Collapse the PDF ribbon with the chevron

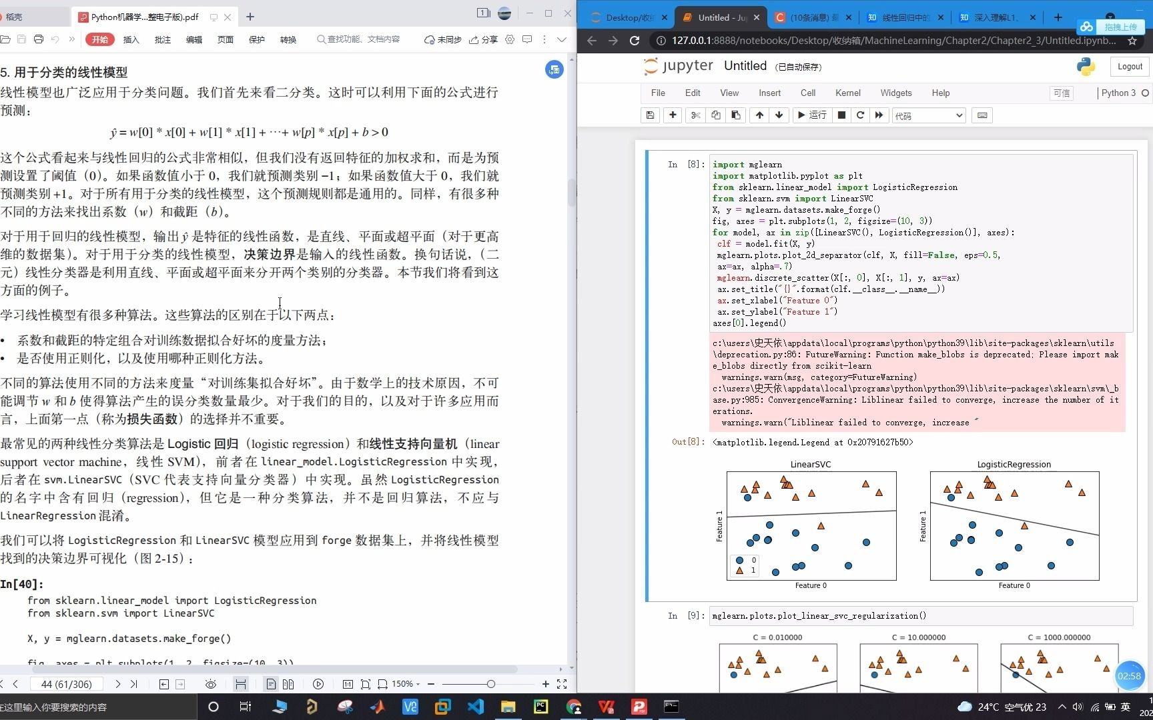[562, 39]
